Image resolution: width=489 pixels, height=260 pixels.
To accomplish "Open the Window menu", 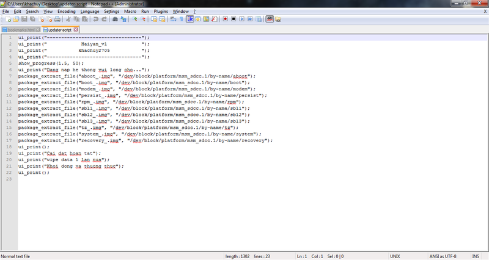I will (181, 11).
